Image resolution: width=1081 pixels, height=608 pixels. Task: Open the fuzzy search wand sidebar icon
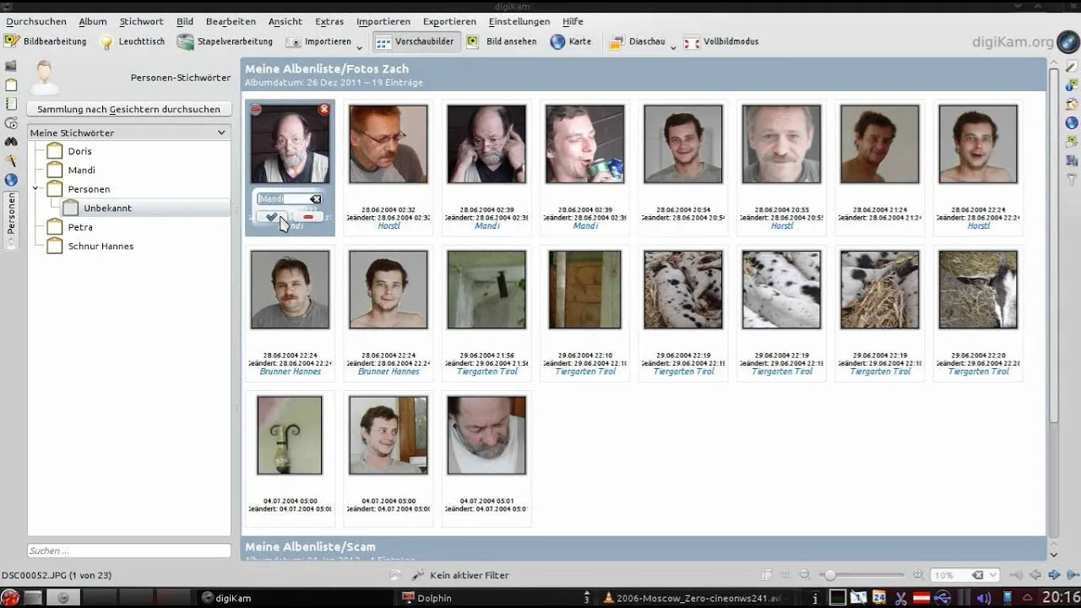point(11,160)
